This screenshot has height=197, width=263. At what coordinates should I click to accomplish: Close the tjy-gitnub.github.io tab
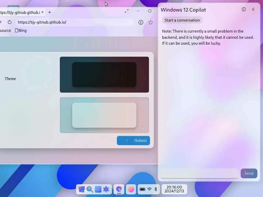[x=42, y=12]
